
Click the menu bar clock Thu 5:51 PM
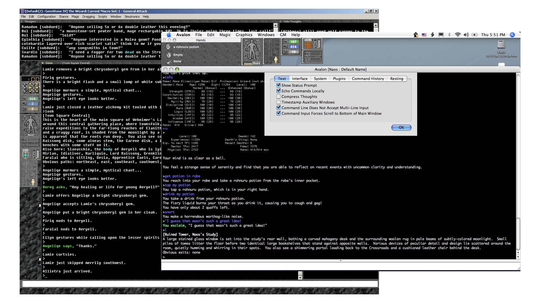(493, 35)
